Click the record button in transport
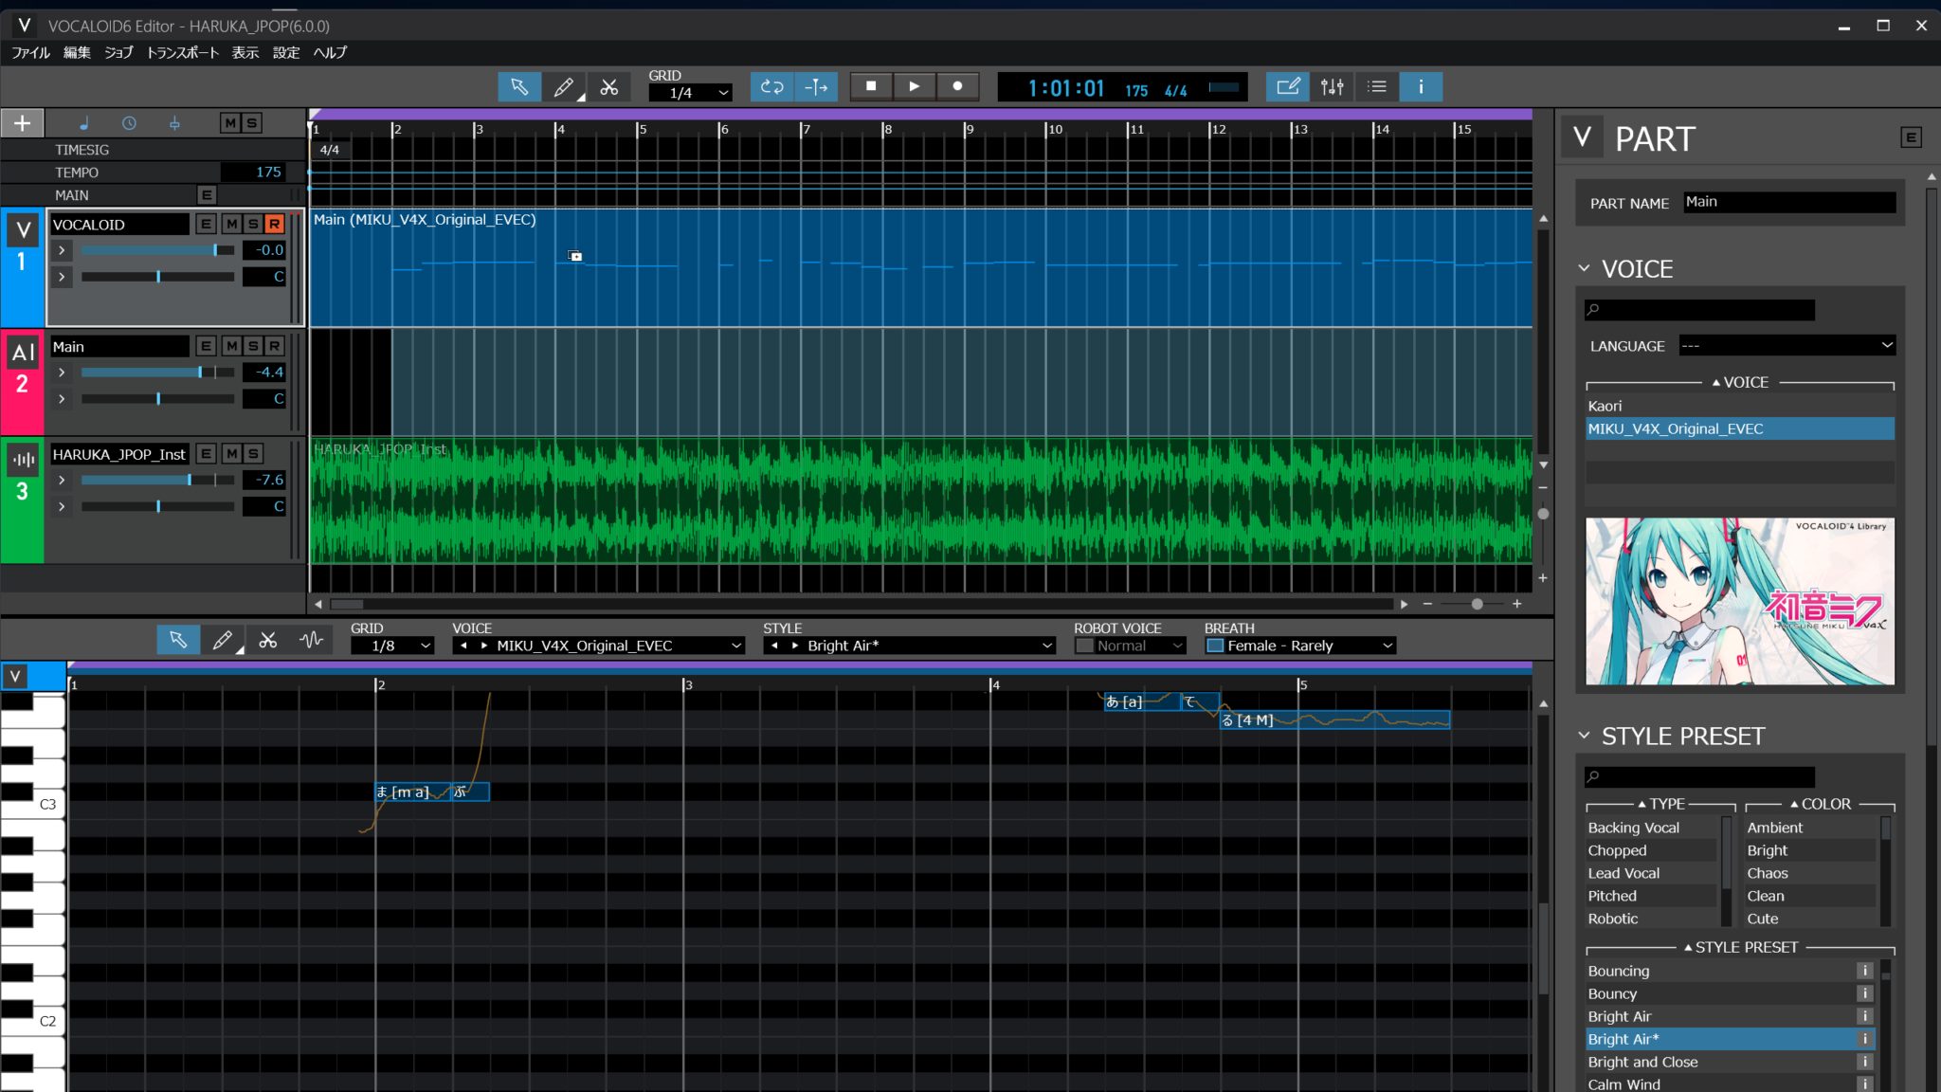This screenshot has width=1941, height=1092. pyautogui.click(x=957, y=86)
